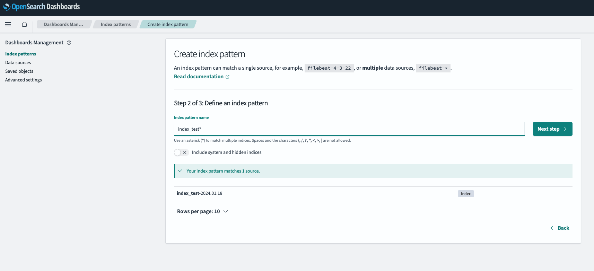The width and height of the screenshot is (594, 271).
Task: Click 'Your index pattern matches 1 source' message
Action: click(x=223, y=171)
